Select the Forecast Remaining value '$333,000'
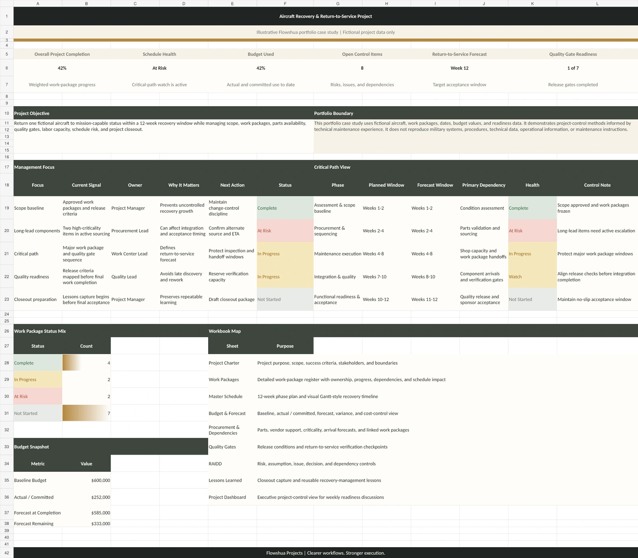 [87, 524]
